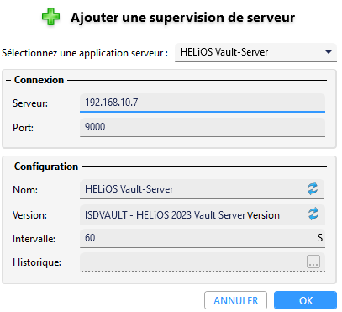Image resolution: width=342 pixels, height=312 pixels.
Task: Focus the Serveur IP address field
Action: (x=203, y=103)
